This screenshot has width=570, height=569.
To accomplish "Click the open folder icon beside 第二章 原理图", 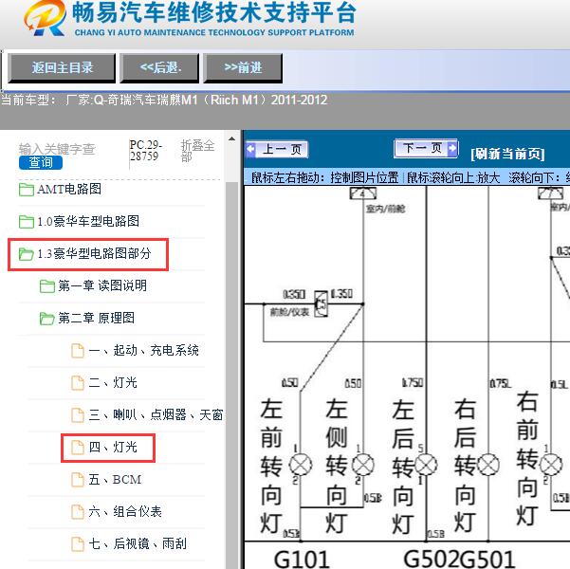I will click(x=47, y=319).
